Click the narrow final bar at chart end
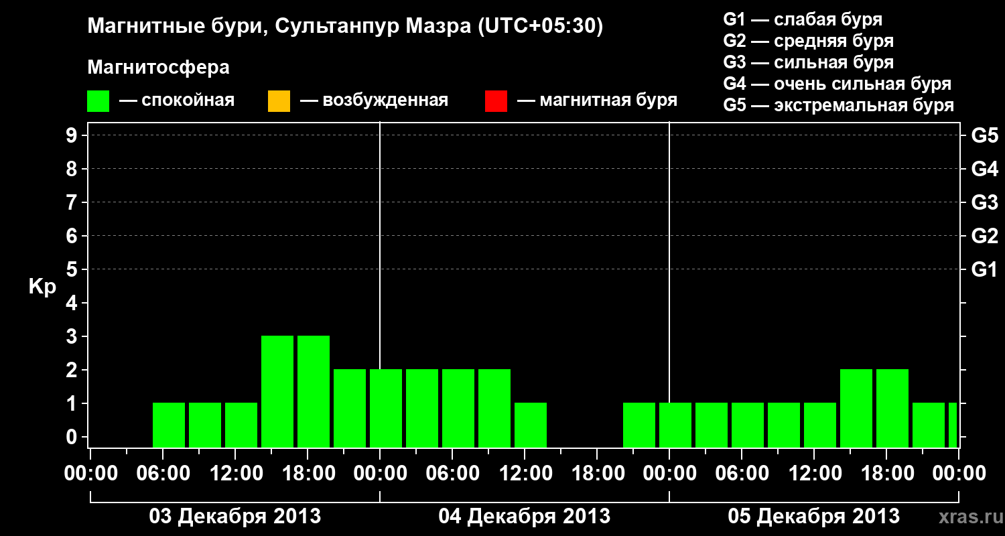Screen dimensions: 1005x536 click(953, 425)
